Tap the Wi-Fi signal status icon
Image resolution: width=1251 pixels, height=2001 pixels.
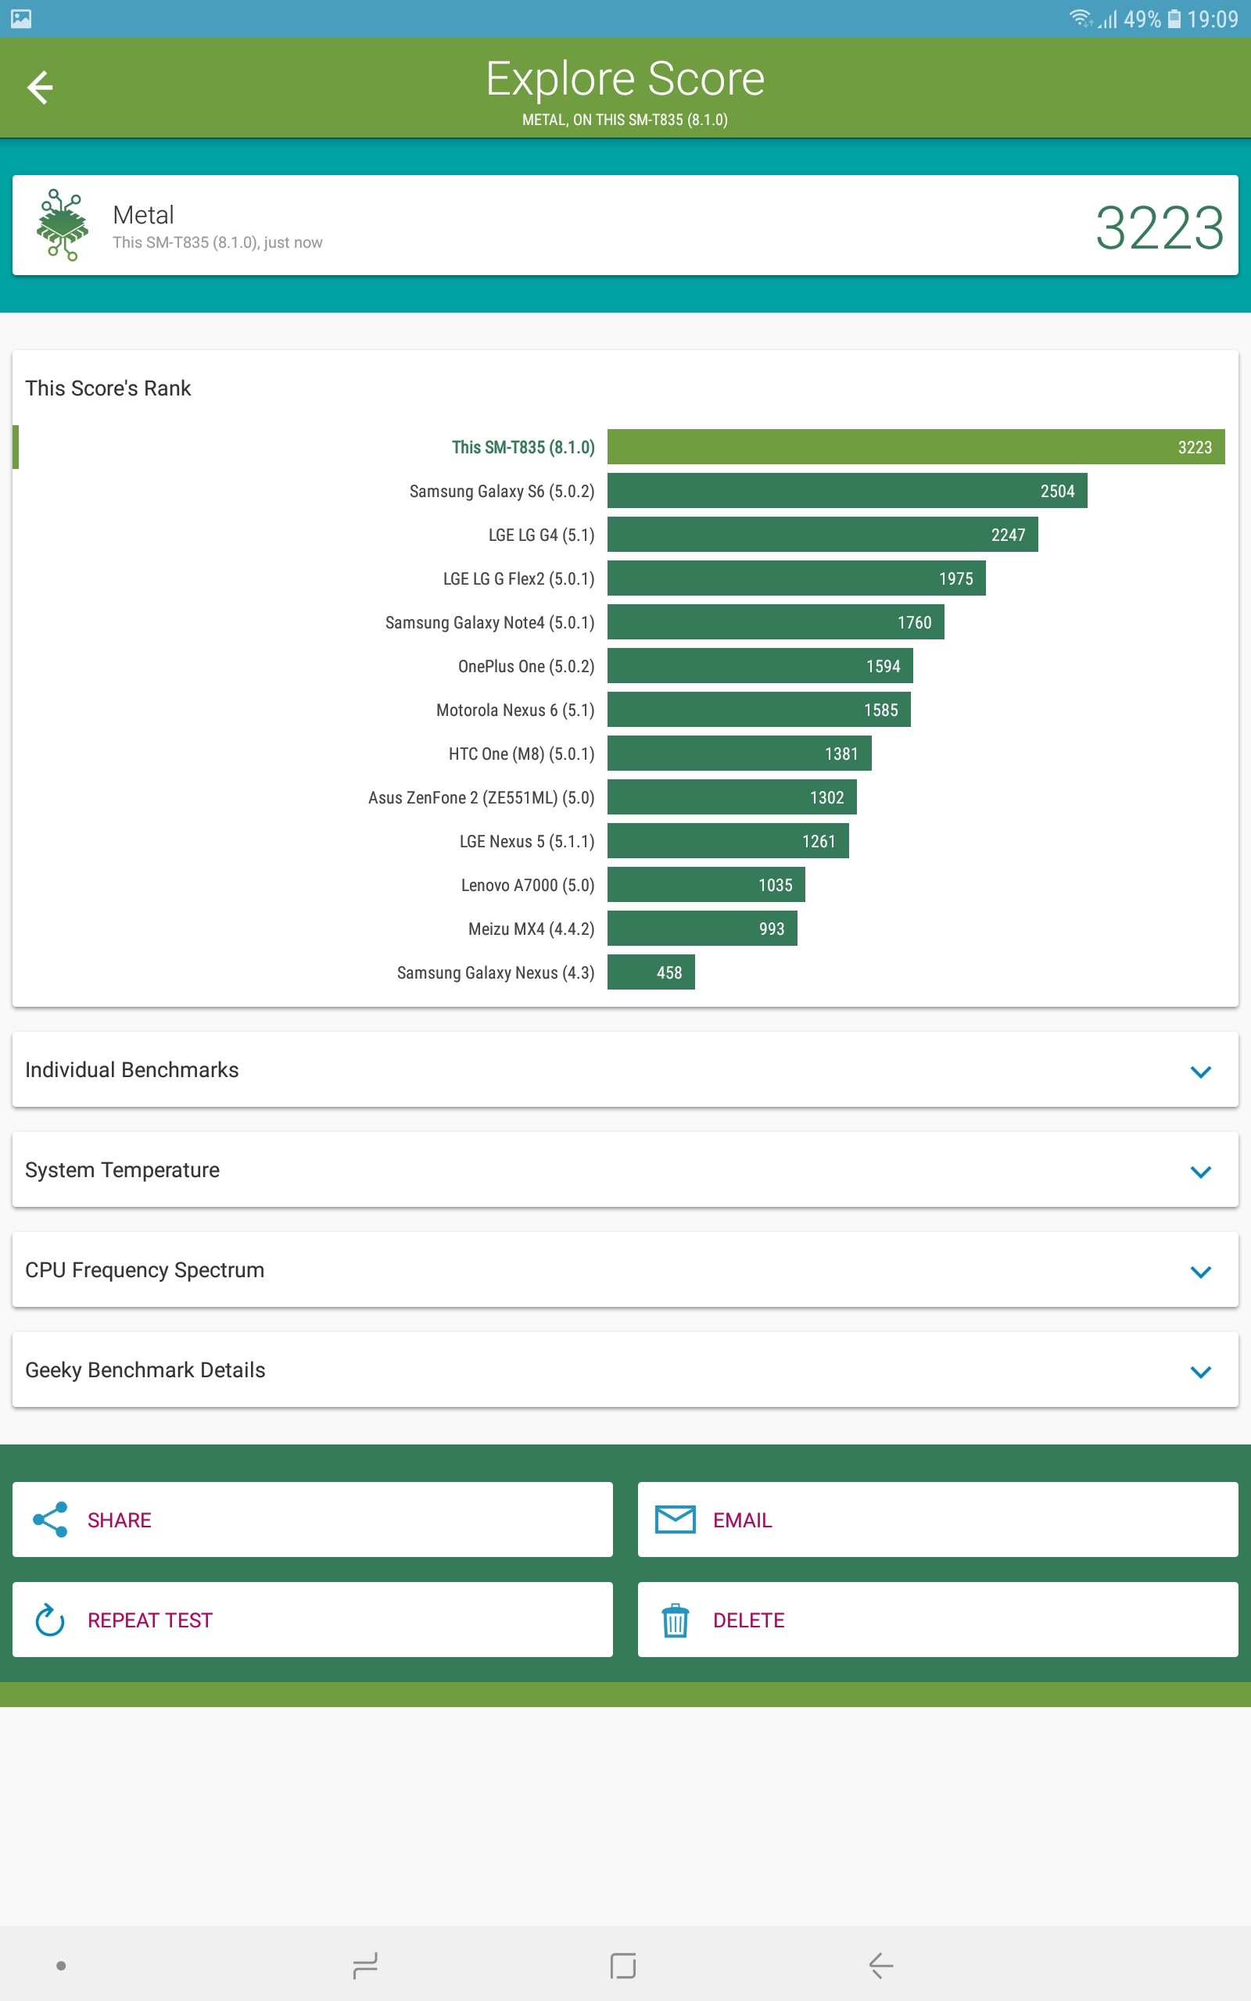[x=1080, y=18]
